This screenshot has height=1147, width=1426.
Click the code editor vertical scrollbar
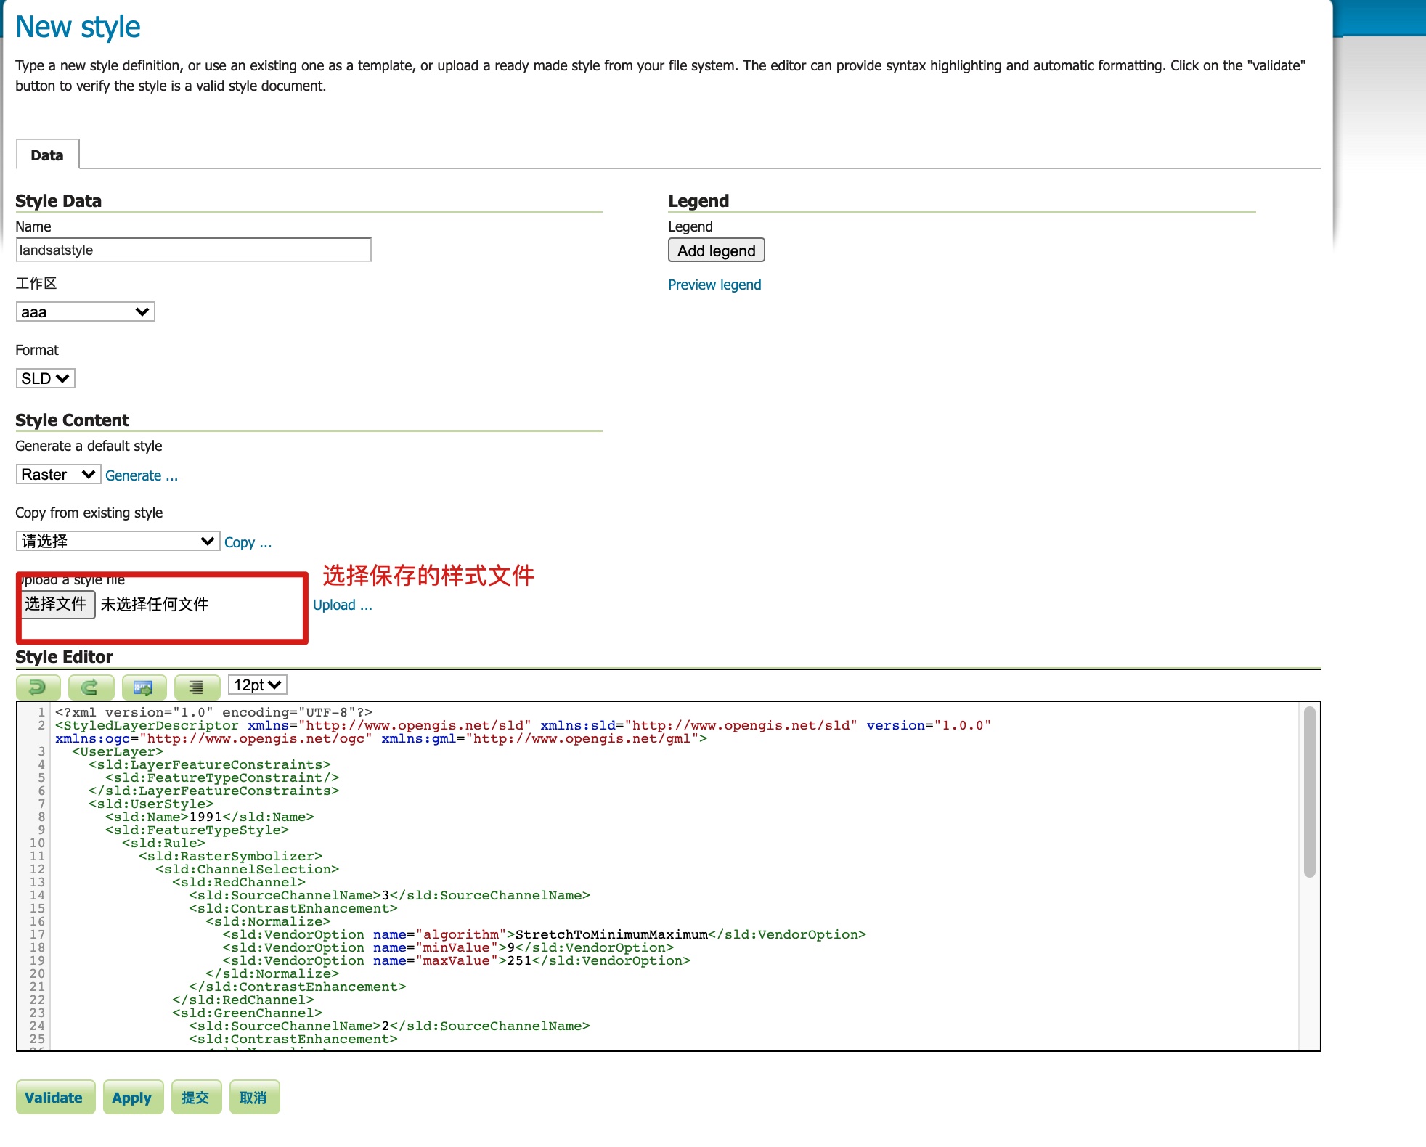point(1309,791)
